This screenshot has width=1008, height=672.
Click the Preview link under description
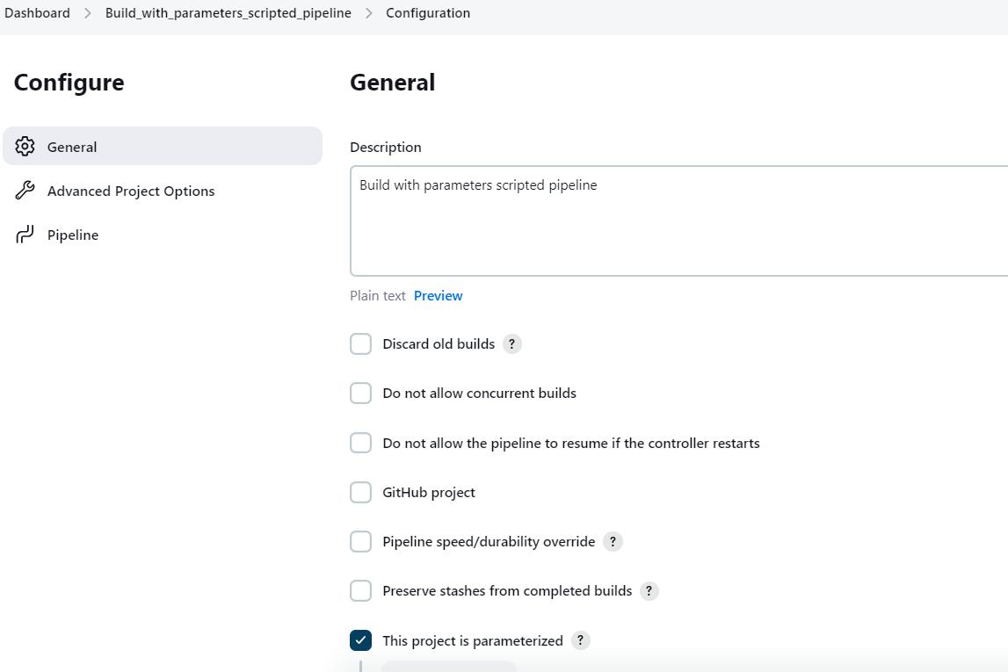438,295
